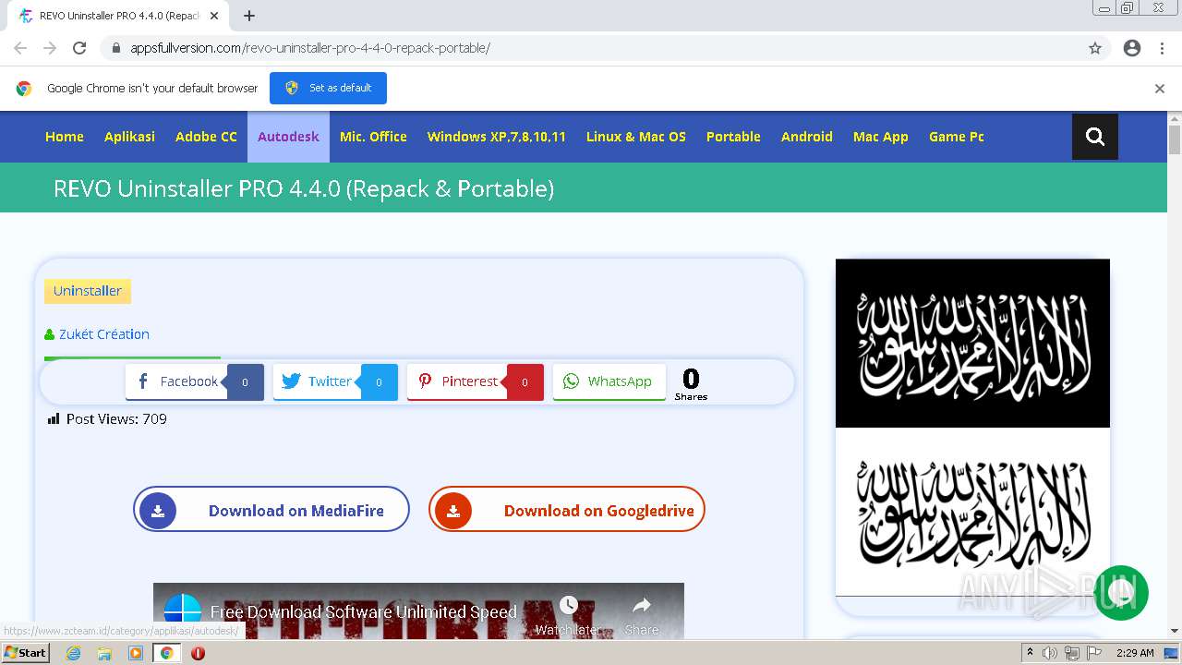Share post via WhatsApp
The image size is (1182, 665).
(x=609, y=381)
